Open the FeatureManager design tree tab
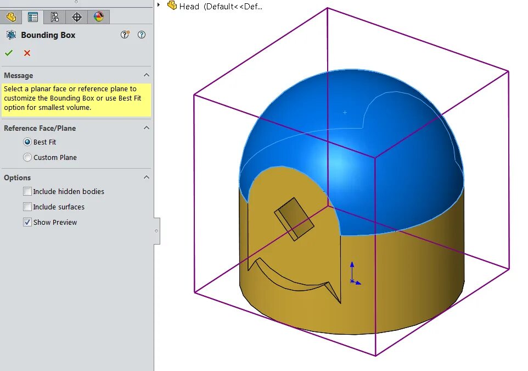The width and height of the screenshot is (528, 371). click(x=11, y=17)
